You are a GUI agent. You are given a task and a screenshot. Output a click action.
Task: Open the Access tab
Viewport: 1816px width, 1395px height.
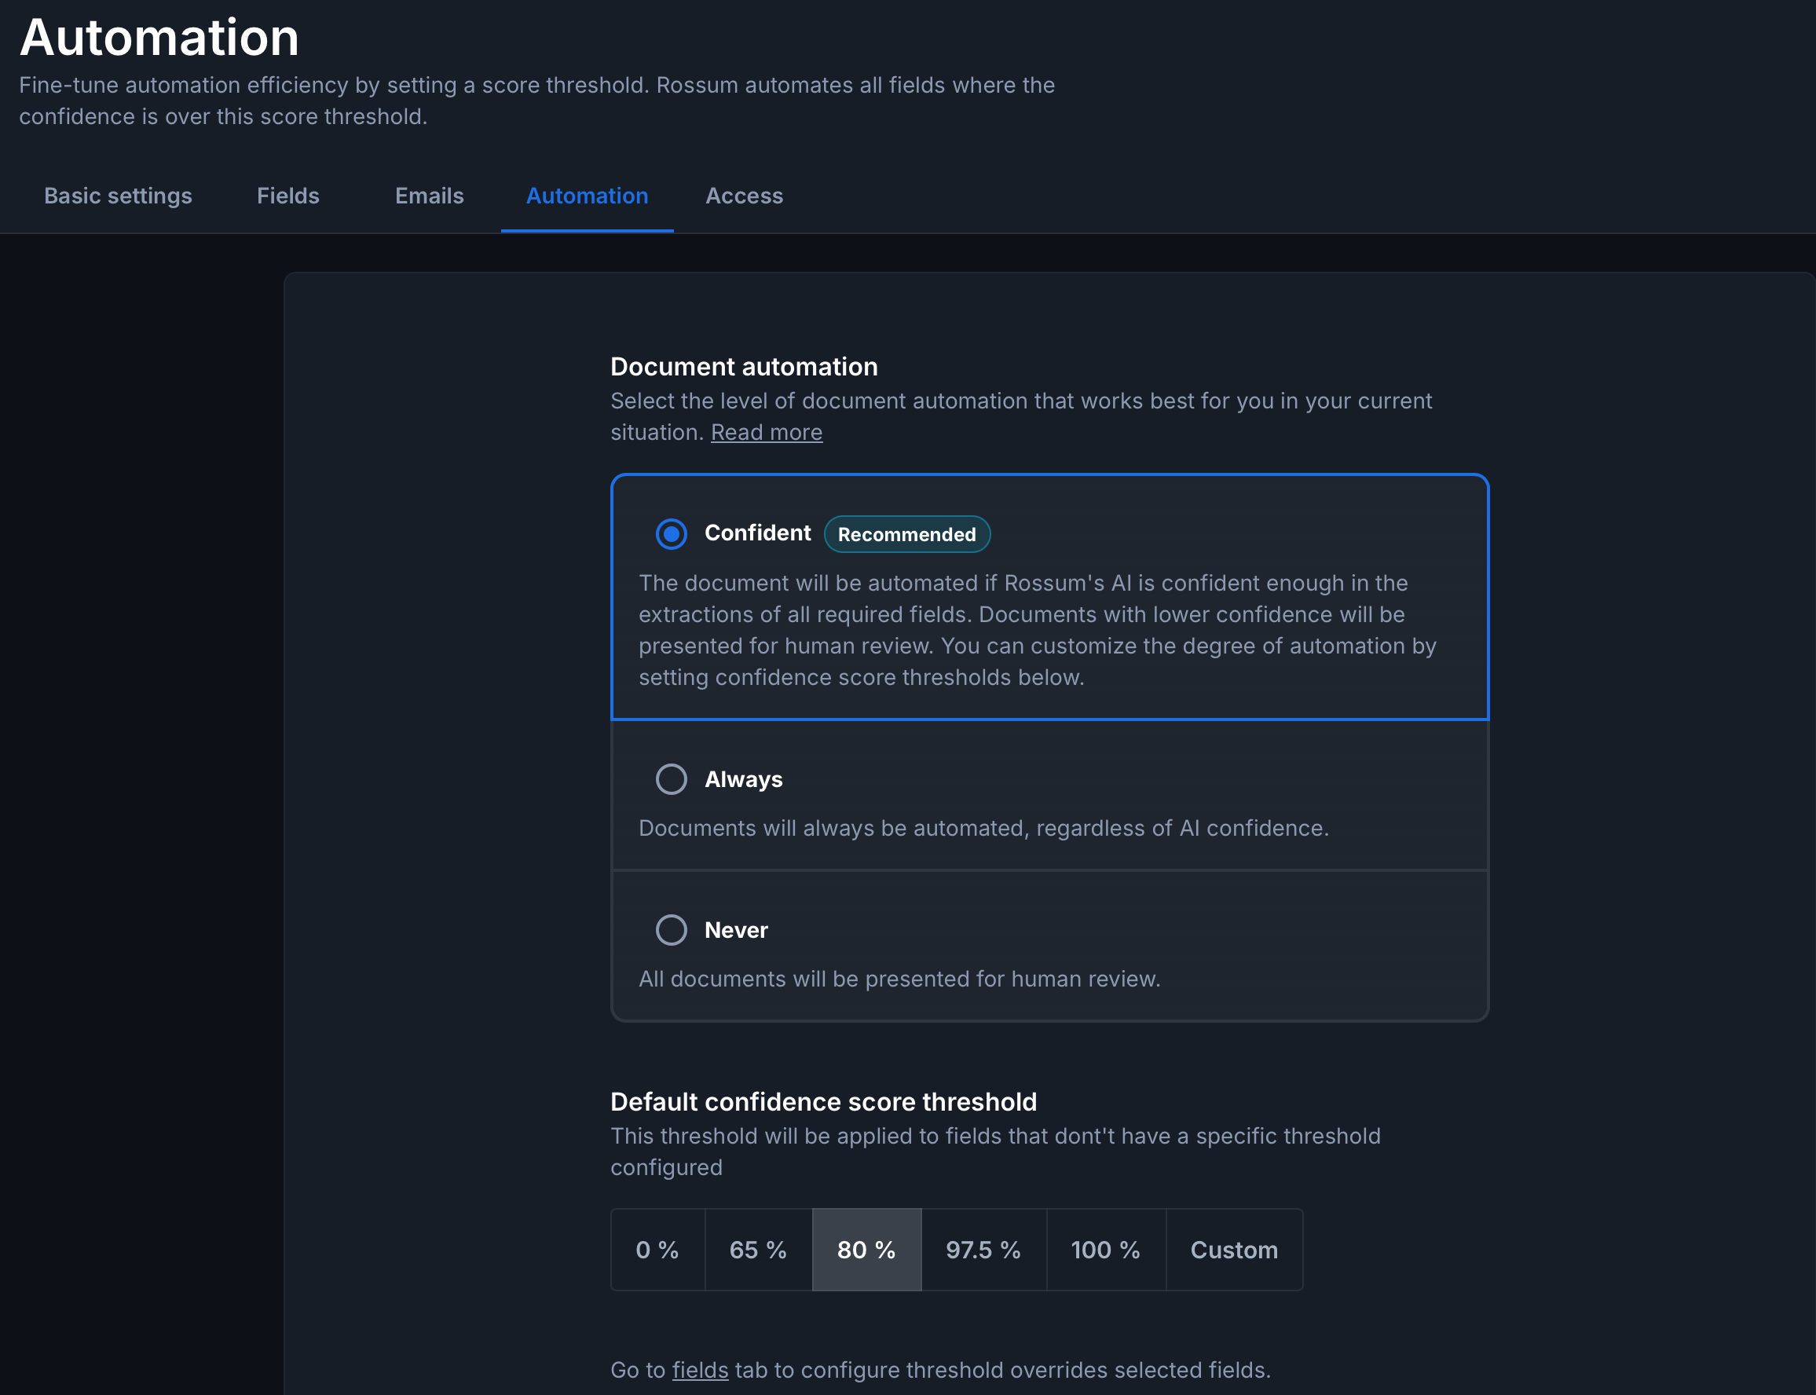tap(744, 196)
